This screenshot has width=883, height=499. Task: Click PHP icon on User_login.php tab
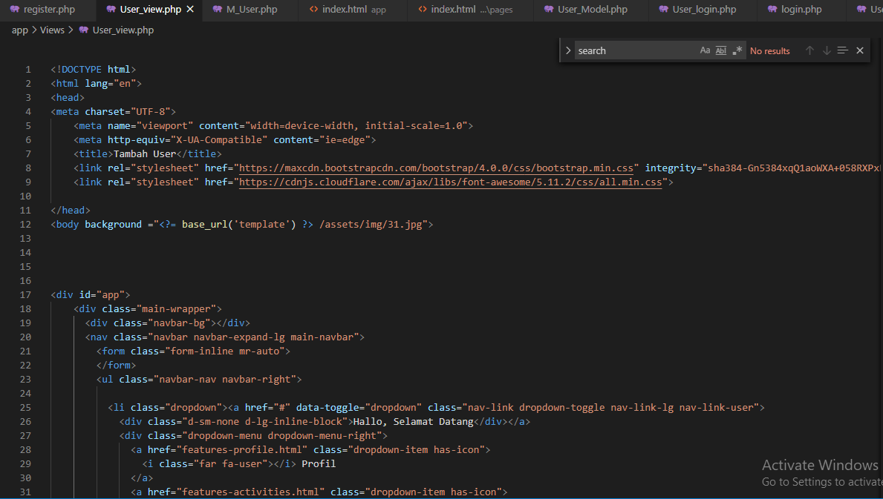pos(663,10)
